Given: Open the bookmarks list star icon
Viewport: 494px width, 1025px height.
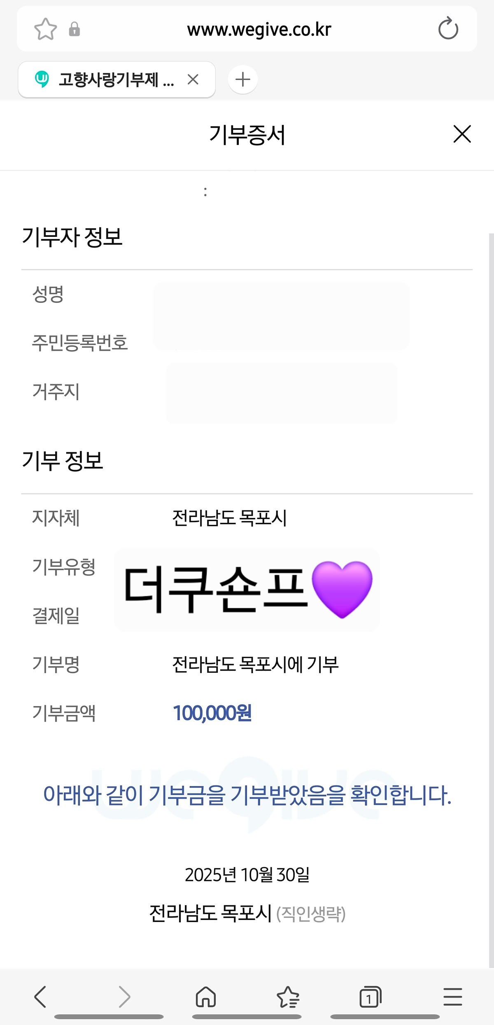Looking at the screenshot, I should pyautogui.click(x=288, y=997).
